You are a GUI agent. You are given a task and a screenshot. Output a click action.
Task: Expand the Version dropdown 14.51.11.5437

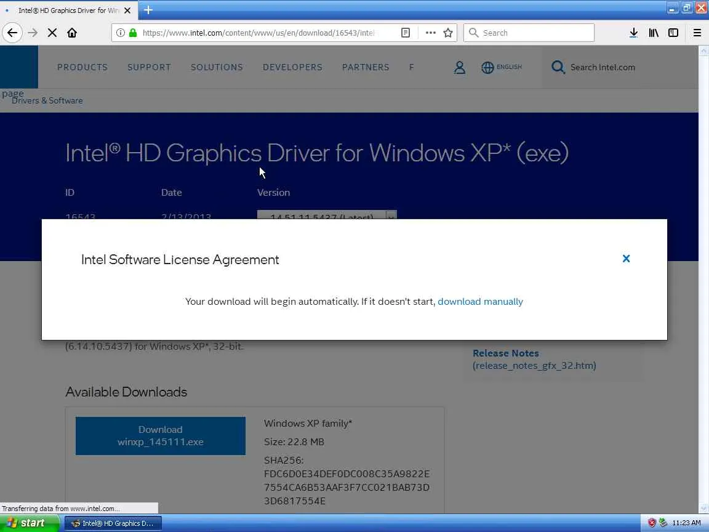tap(327, 215)
